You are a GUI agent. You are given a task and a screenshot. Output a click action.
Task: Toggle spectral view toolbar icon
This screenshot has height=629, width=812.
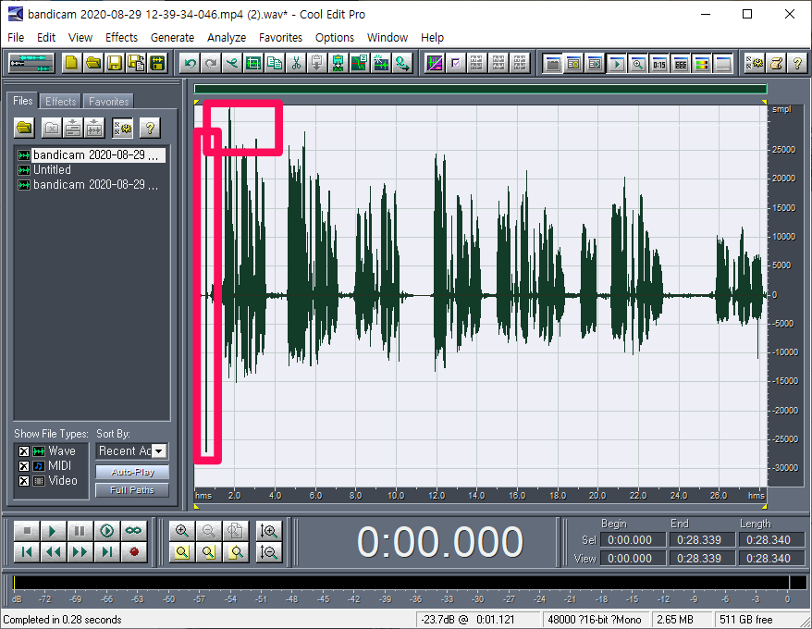point(435,63)
